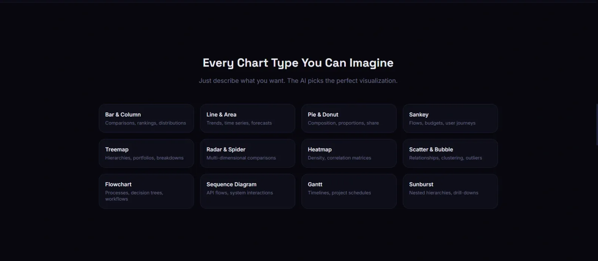The height and width of the screenshot is (261, 598).
Task: Select the Bar & Column chart card
Action: [146, 118]
